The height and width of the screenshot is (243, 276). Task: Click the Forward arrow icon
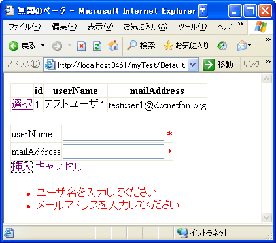pyautogui.click(x=57, y=46)
